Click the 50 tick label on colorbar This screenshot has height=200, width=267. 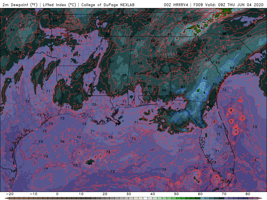(x=177, y=194)
